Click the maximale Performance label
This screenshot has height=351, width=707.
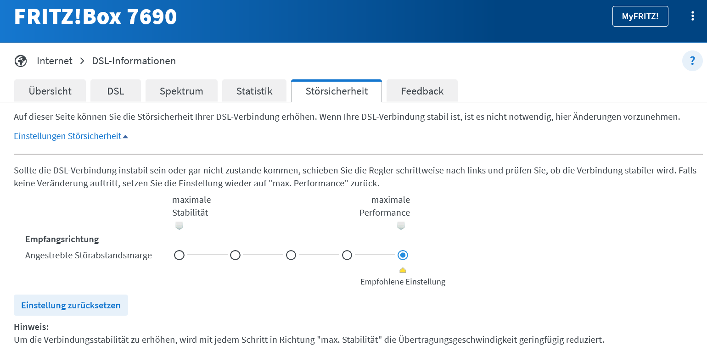(385, 206)
